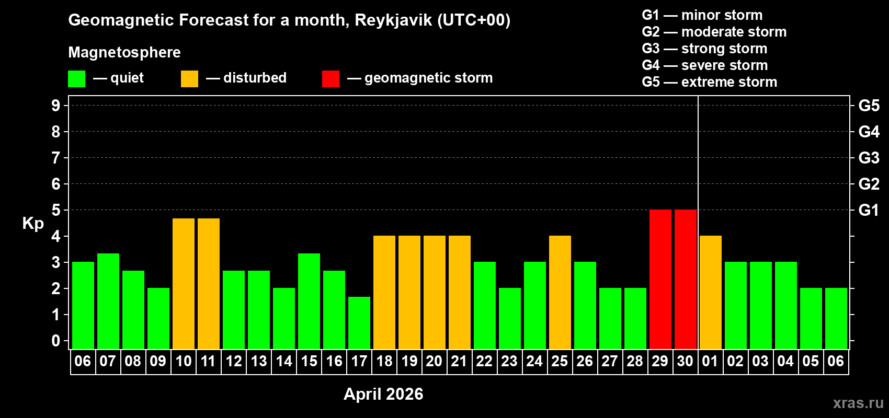The height and width of the screenshot is (418, 889).
Task: Click the orange bar for April 10
Action: (x=184, y=284)
